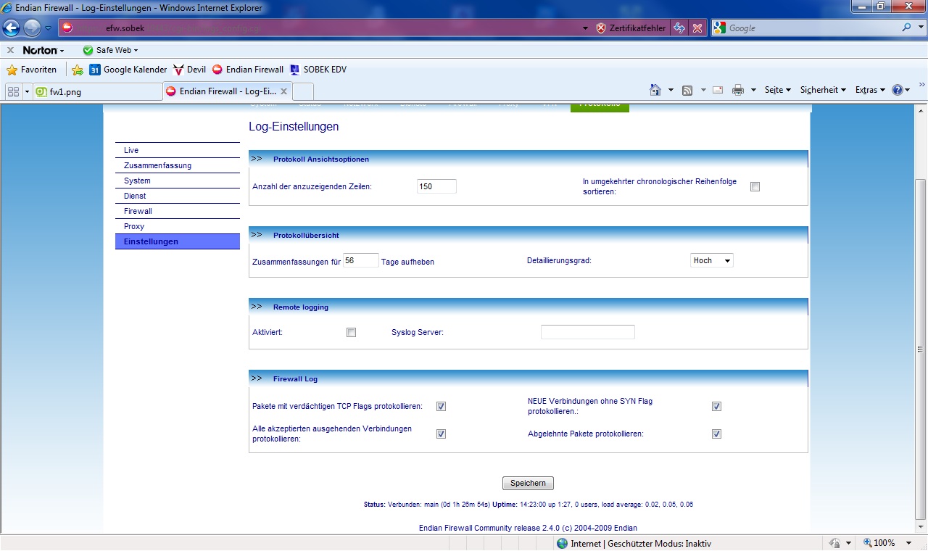The height and width of the screenshot is (551, 928).
Task: Click the Quick Tabs grid icon
Action: coord(13,91)
